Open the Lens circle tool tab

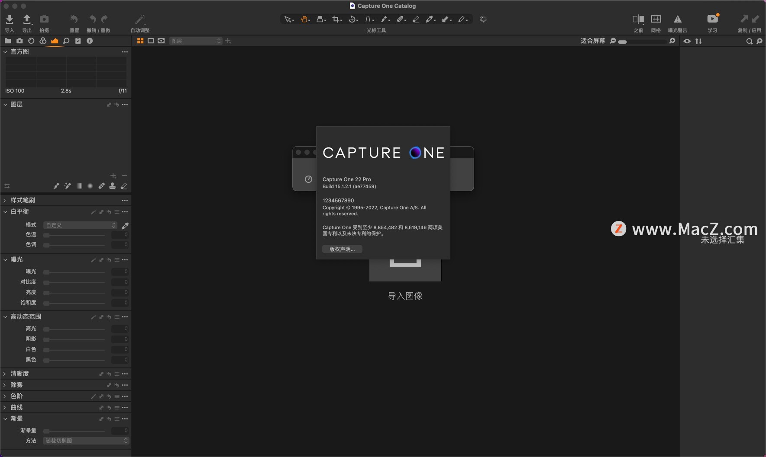(x=31, y=41)
